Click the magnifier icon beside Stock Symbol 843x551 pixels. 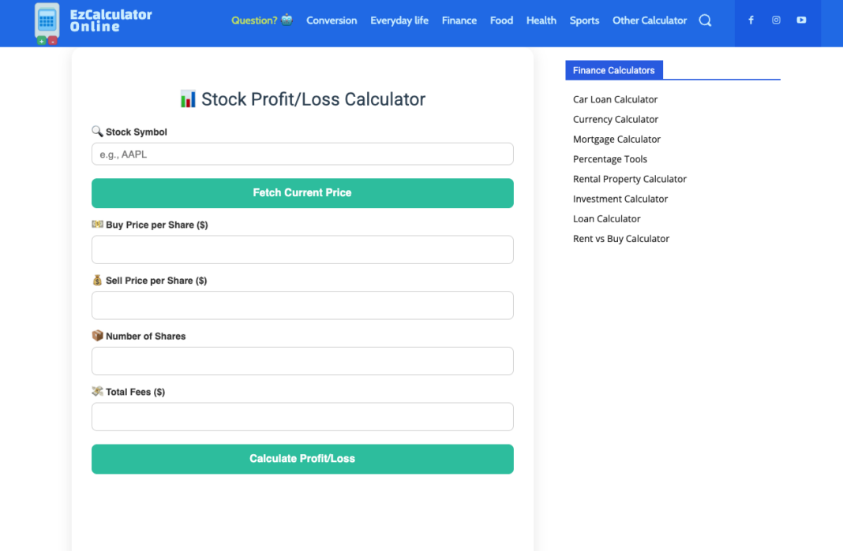pyautogui.click(x=97, y=131)
